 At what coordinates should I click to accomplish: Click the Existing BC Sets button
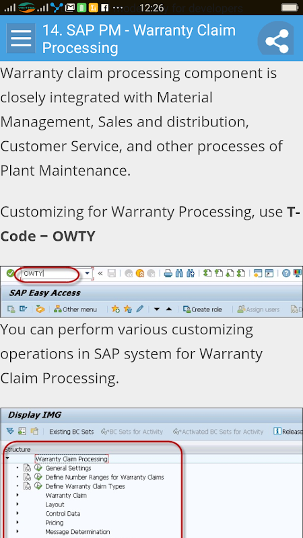click(71, 432)
